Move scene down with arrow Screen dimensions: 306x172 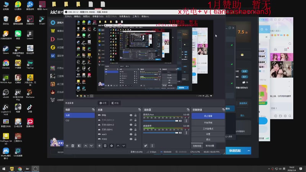(91, 146)
